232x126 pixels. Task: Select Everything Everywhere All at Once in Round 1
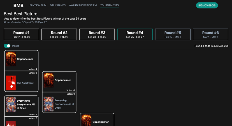26,104
